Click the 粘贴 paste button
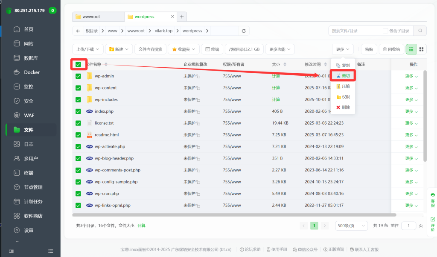The width and height of the screenshot is (437, 257). point(369,49)
